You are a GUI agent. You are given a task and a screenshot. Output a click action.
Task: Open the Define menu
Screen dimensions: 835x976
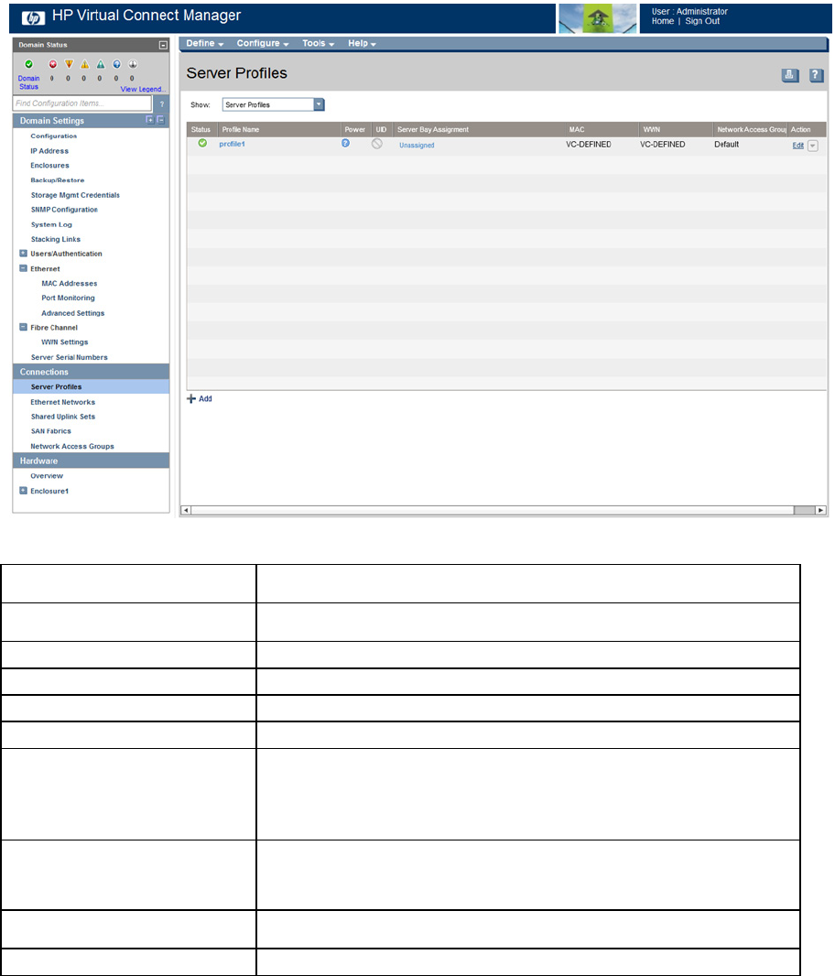(204, 43)
